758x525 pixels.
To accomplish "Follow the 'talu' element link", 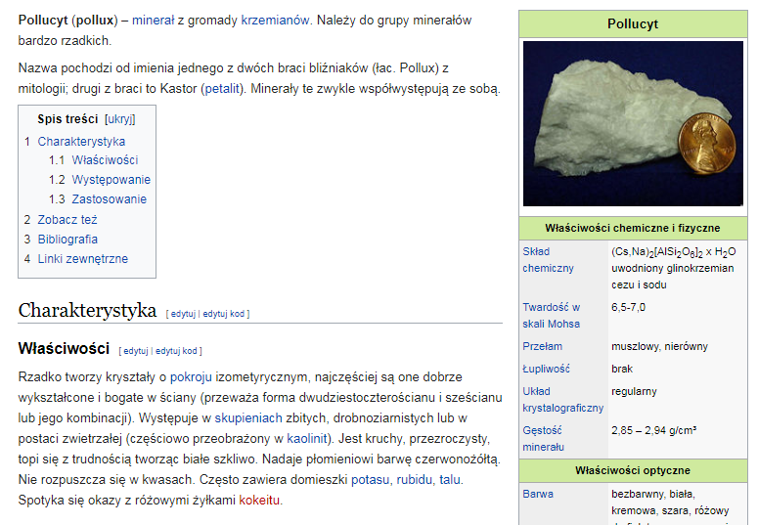I will (450, 480).
